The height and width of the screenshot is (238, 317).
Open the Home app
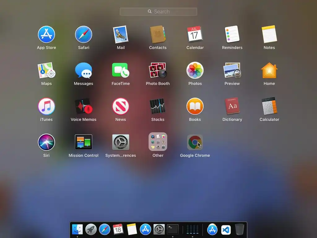pos(269,70)
